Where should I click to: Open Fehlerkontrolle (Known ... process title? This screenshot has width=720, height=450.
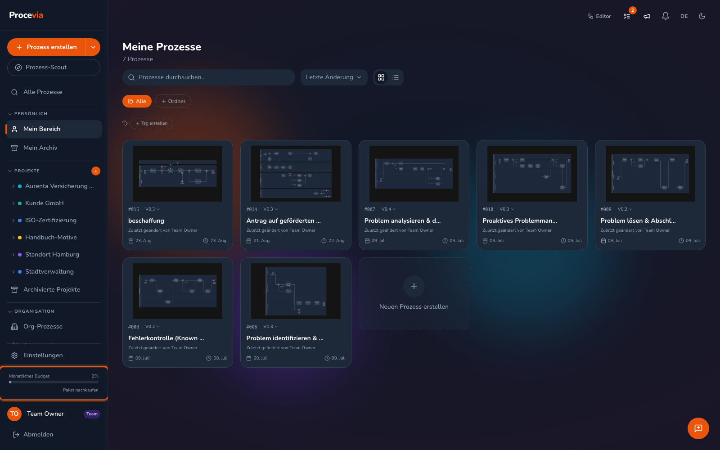(166, 338)
